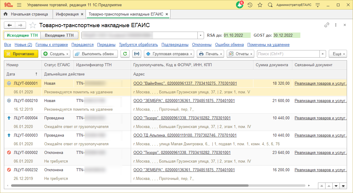The image size is (353, 193).
Task: Filter by Требуется обработать link
Action: tap(138, 45)
